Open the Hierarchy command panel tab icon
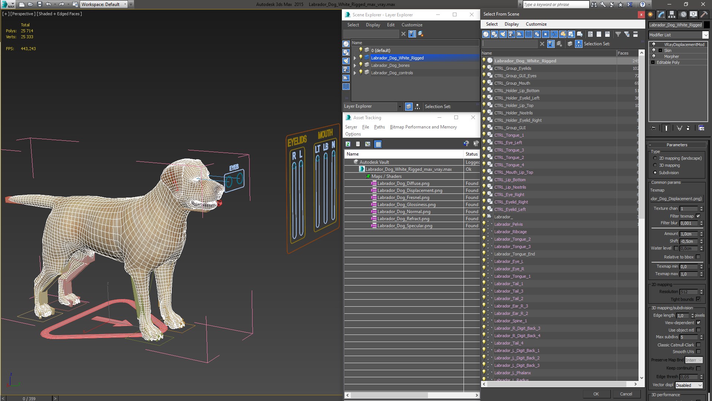Screen dimensions: 712x401 [x=672, y=14]
